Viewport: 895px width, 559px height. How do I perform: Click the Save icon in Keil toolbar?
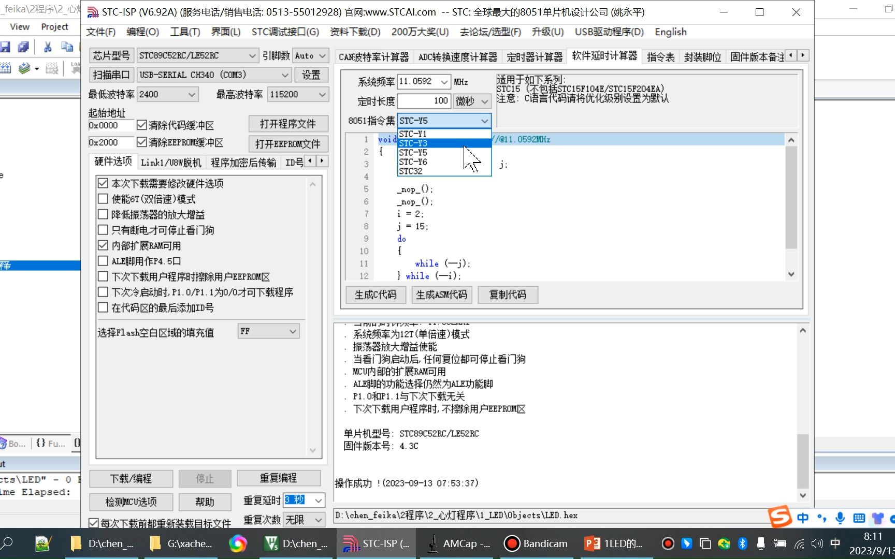point(5,47)
